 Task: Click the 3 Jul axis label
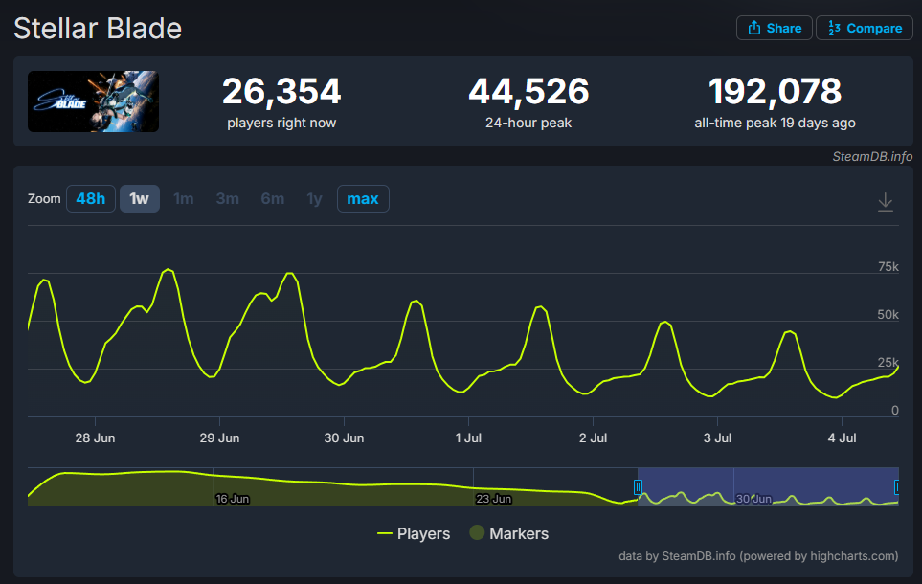(717, 438)
